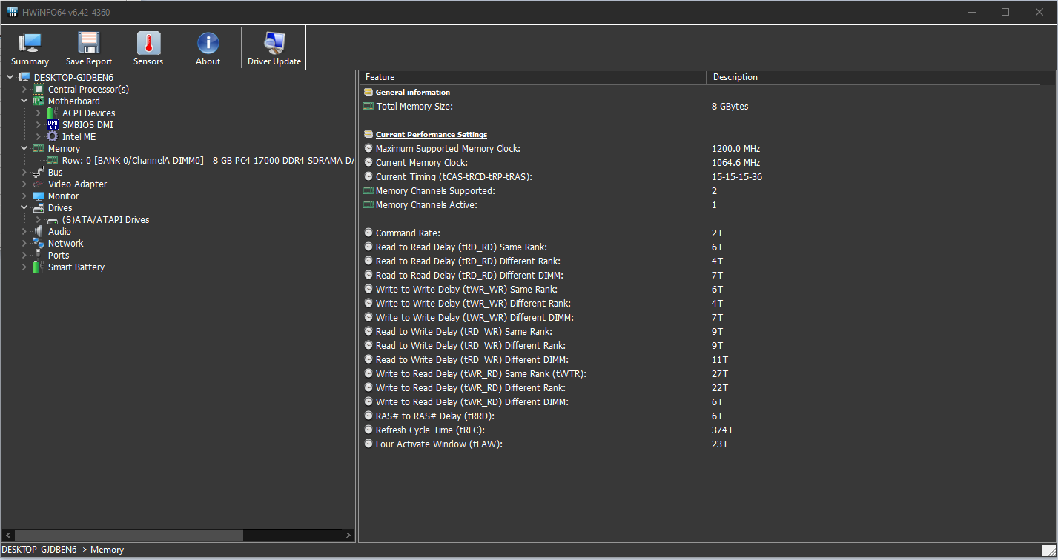Expand the Smart Battery node
Screen dimensions: 1058x560
(24, 267)
